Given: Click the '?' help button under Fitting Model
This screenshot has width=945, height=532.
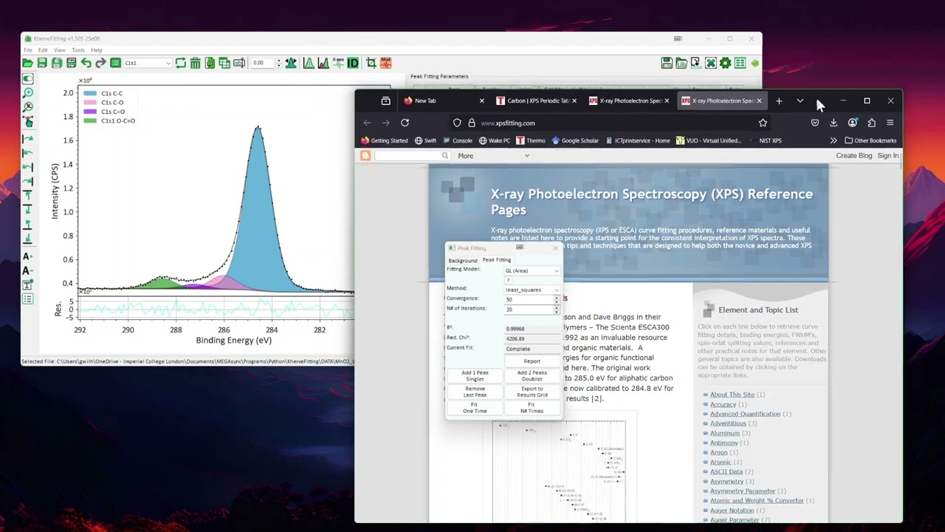Looking at the screenshot, I should point(508,280).
